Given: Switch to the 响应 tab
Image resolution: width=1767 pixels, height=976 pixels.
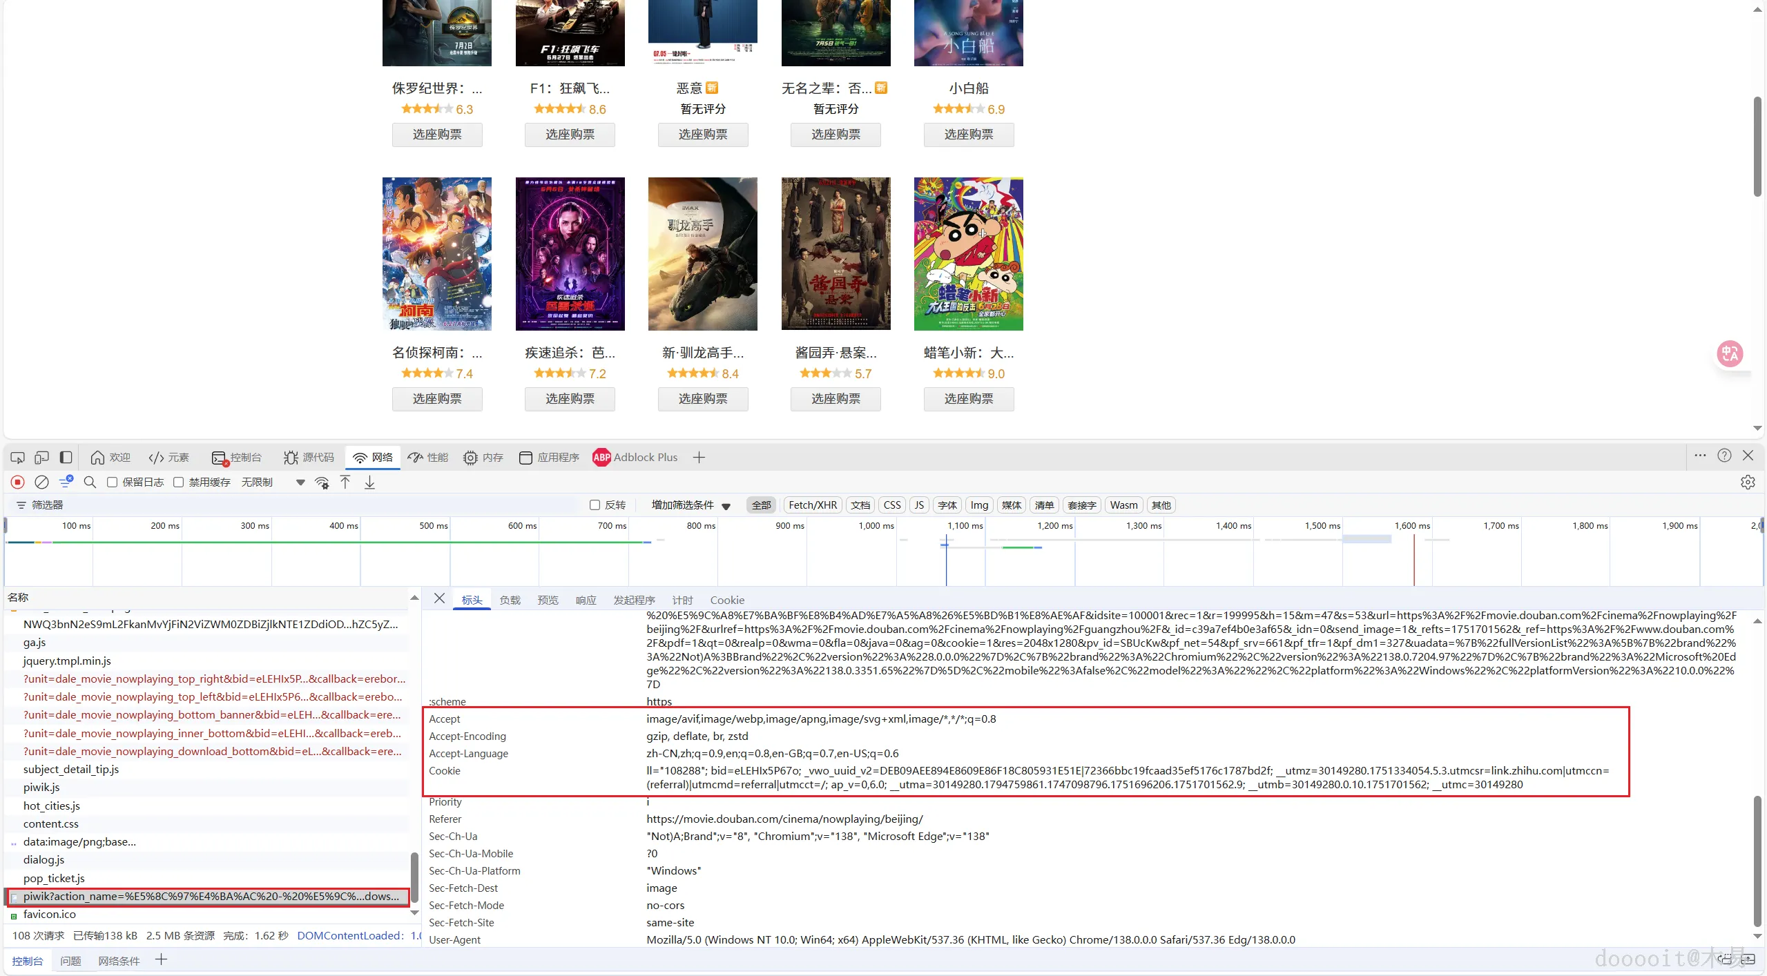Looking at the screenshot, I should 586,600.
